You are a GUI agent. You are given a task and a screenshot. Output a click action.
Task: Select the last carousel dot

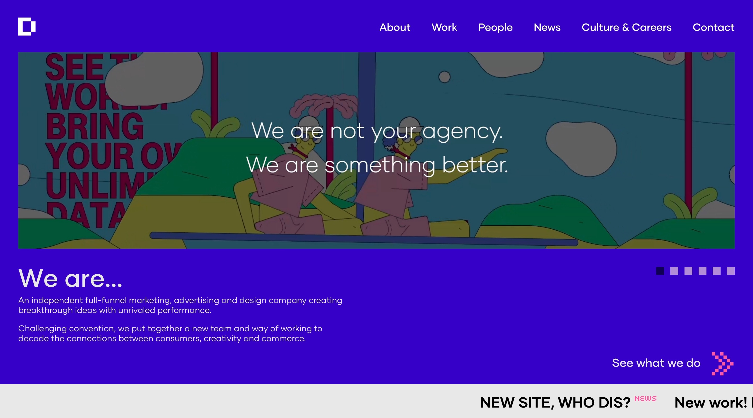coord(731,271)
